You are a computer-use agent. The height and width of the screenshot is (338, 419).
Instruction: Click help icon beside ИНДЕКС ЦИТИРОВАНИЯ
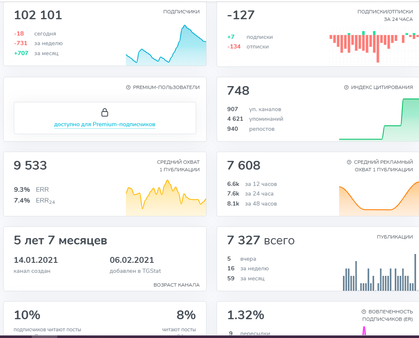(346, 87)
